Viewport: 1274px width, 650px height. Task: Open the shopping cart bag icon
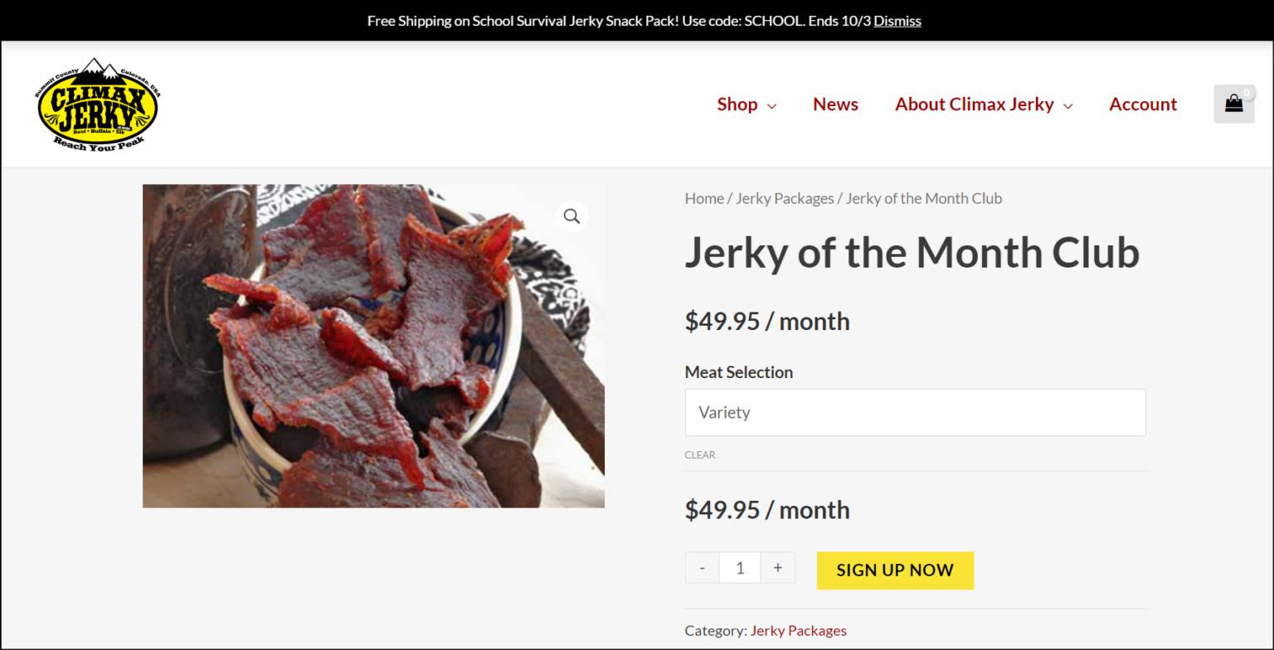(1233, 104)
